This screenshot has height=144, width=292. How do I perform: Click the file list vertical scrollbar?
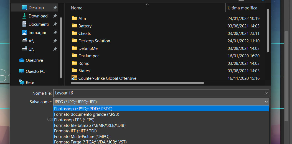click(268, 31)
